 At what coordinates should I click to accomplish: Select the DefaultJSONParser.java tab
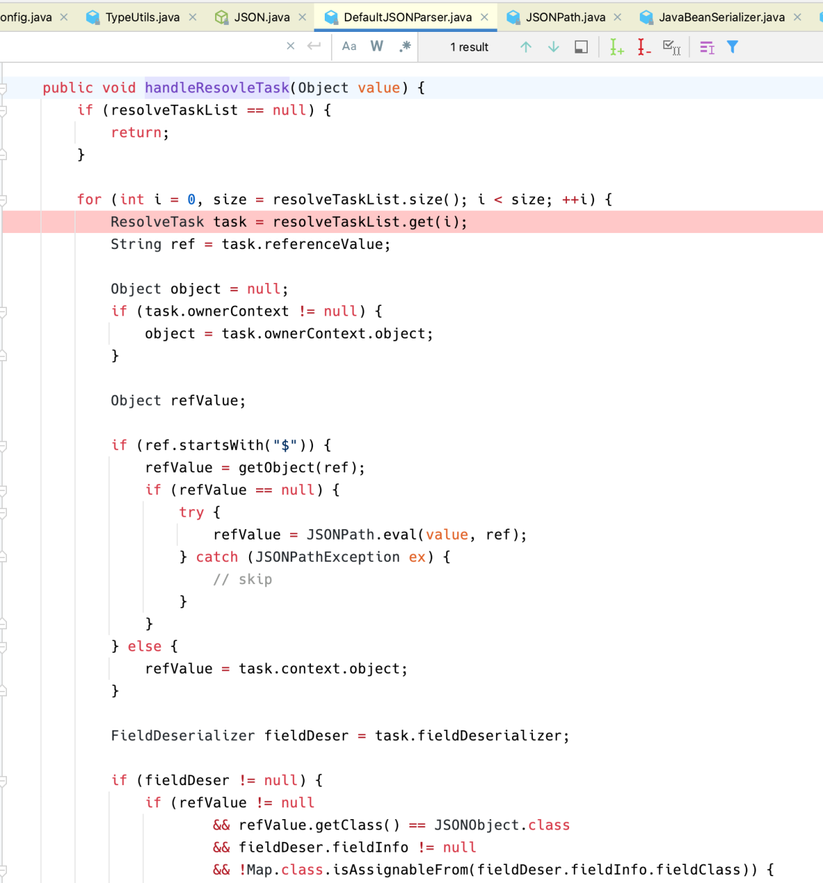(407, 17)
